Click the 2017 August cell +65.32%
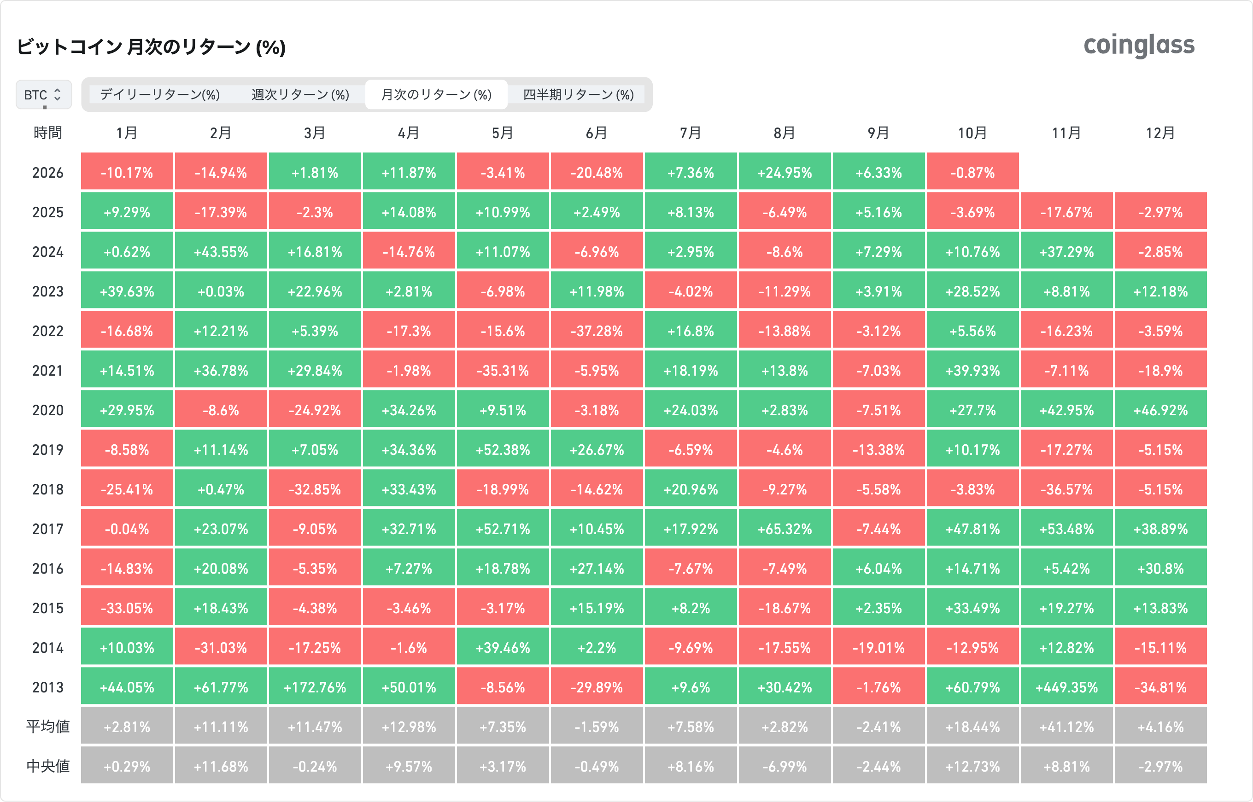 point(785,528)
